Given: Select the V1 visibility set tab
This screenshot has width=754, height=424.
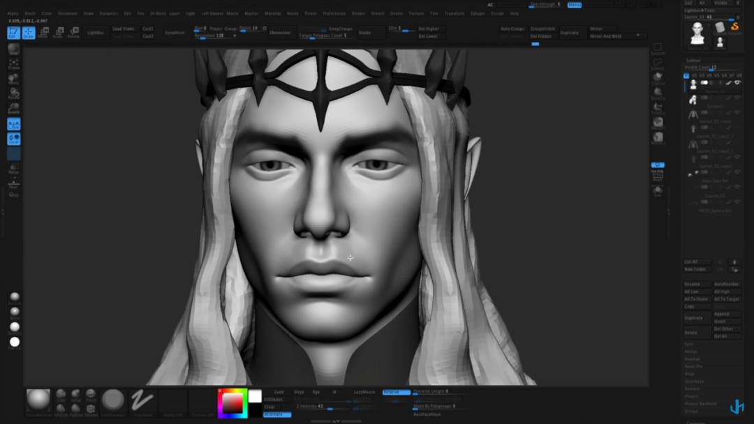Looking at the screenshot, I should tap(686, 75).
